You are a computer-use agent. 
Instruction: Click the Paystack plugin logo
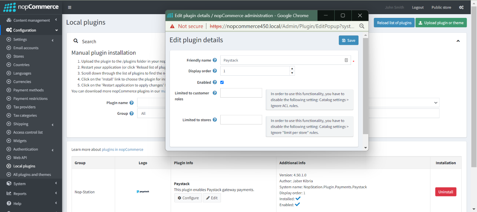143,192
